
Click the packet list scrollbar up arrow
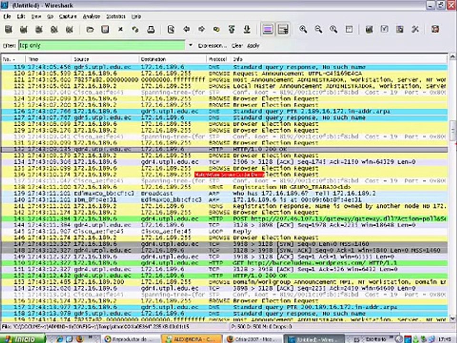452,56
